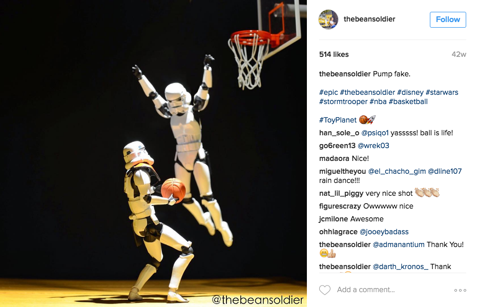Image resolution: width=478 pixels, height=307 pixels.
Task: Follow thebeansoldier account
Action: point(448,19)
